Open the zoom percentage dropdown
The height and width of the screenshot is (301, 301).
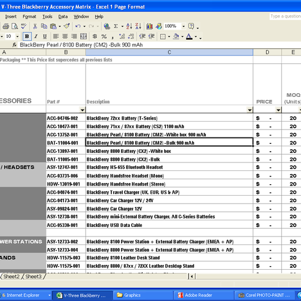pos(183,26)
